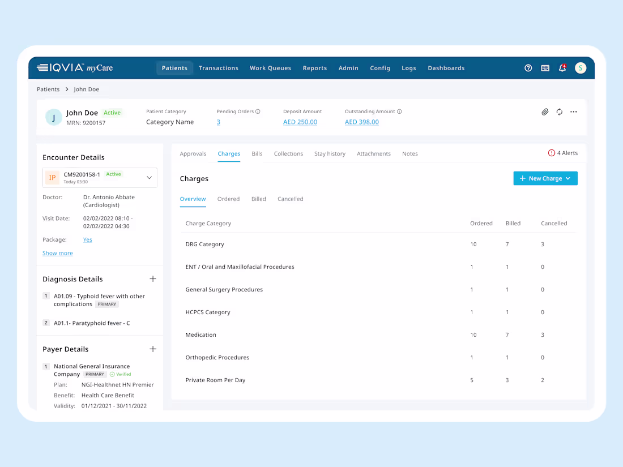623x467 pixels.
Task: Add a payer using the plus icon
Action: tap(153, 349)
